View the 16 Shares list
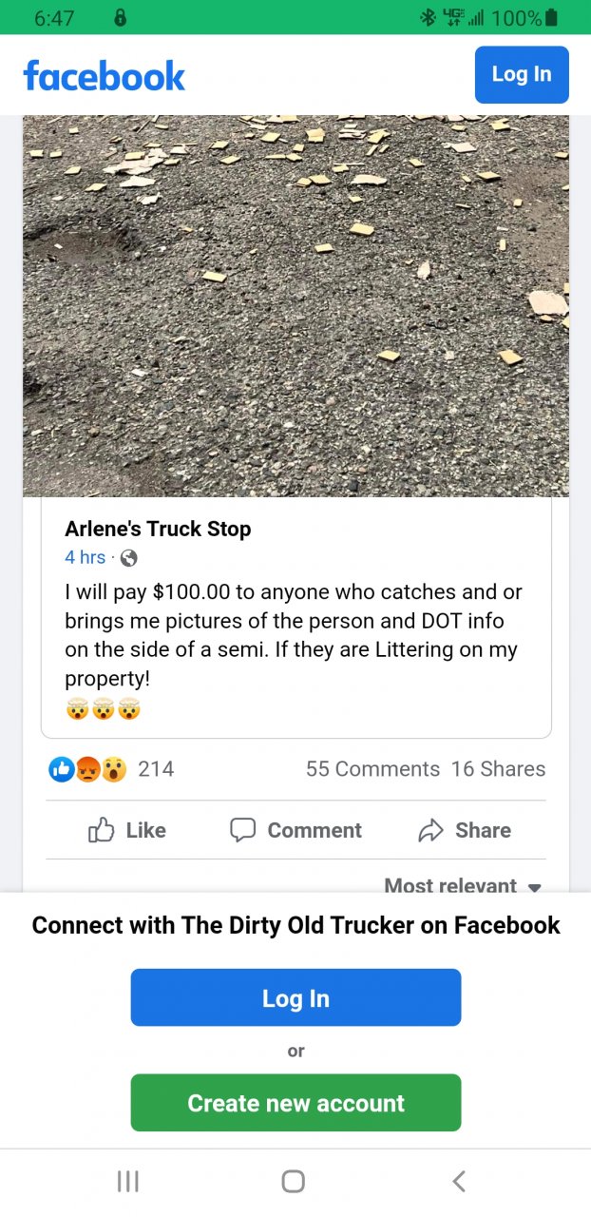 coord(498,769)
